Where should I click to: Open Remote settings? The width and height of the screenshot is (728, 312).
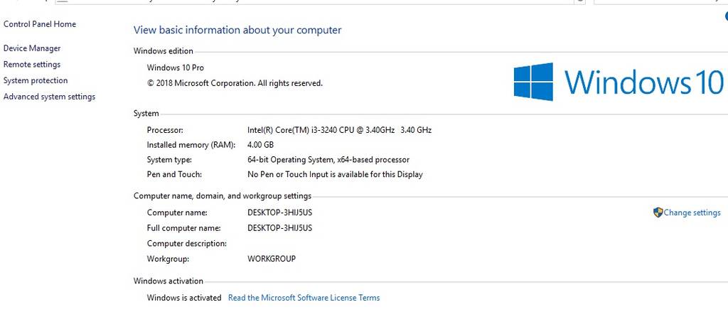click(31, 65)
